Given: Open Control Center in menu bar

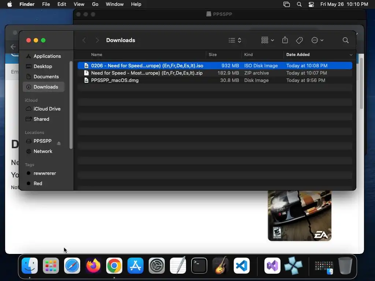Looking at the screenshot, I should click(x=311, y=4).
